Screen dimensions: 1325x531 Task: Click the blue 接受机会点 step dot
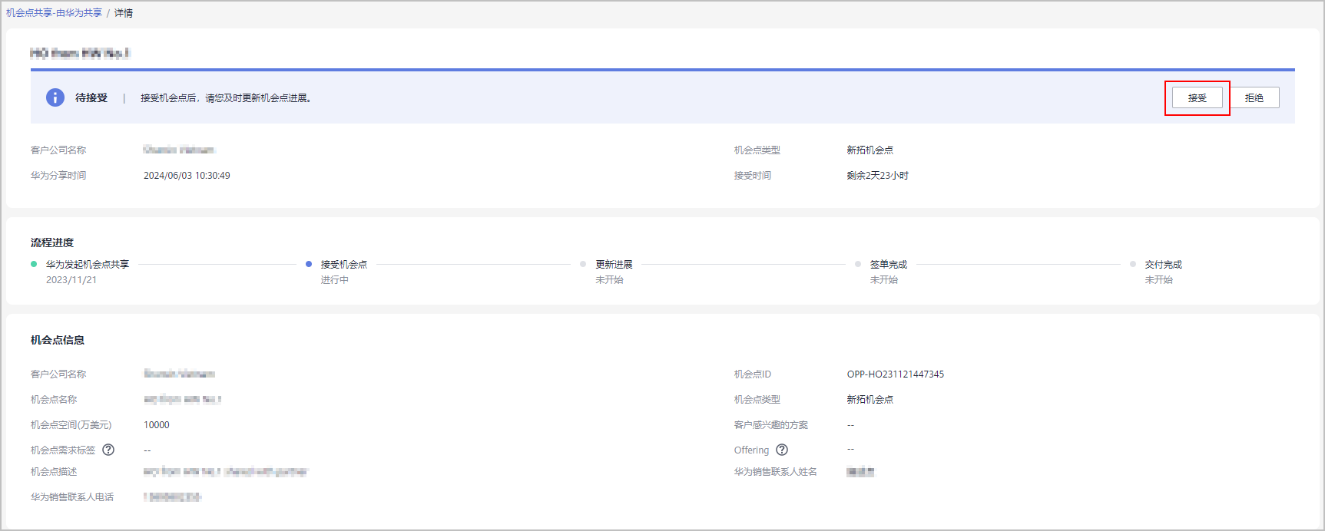309,264
